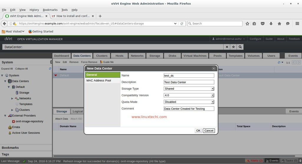Open the Firefox hamburger menu
The image size is (302, 164).
[x=297, y=24]
